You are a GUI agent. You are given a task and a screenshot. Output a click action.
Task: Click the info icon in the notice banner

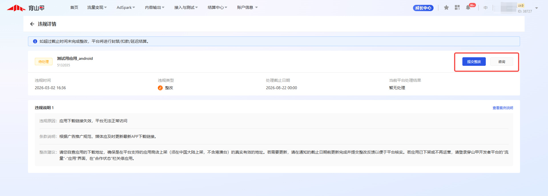coord(35,41)
